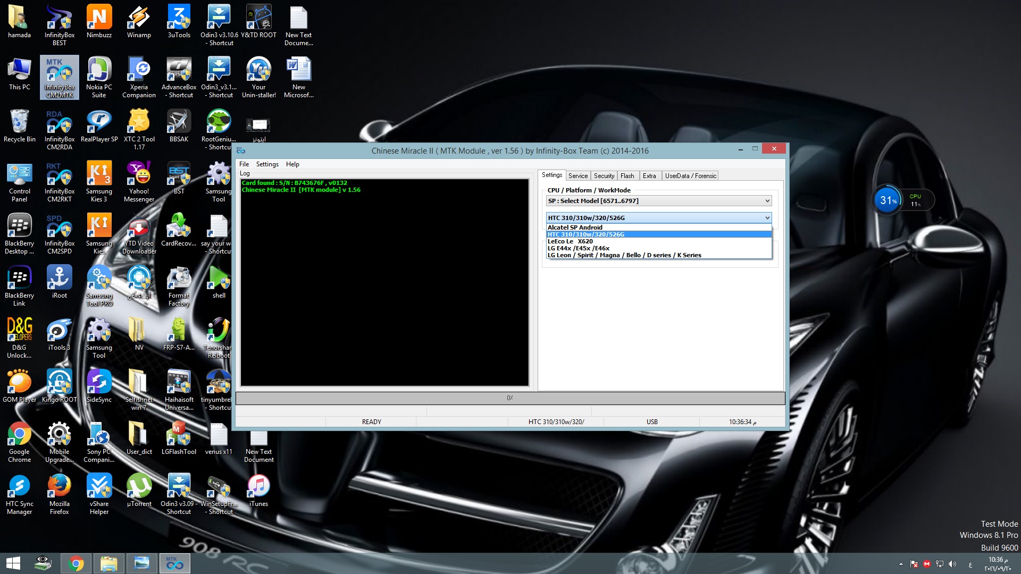Open uTorrent desktop shortcut
The image size is (1021, 574).
point(139,491)
